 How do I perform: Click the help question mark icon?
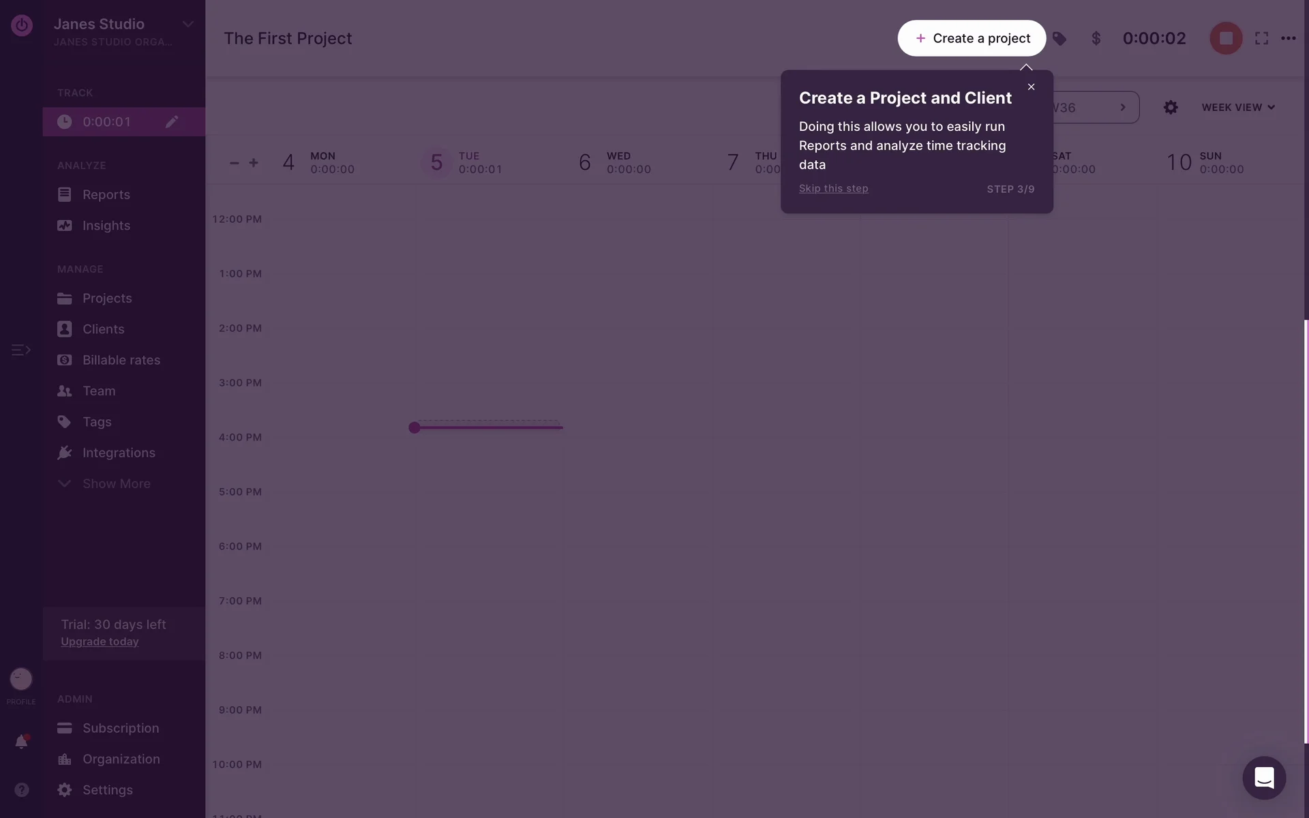click(x=22, y=789)
